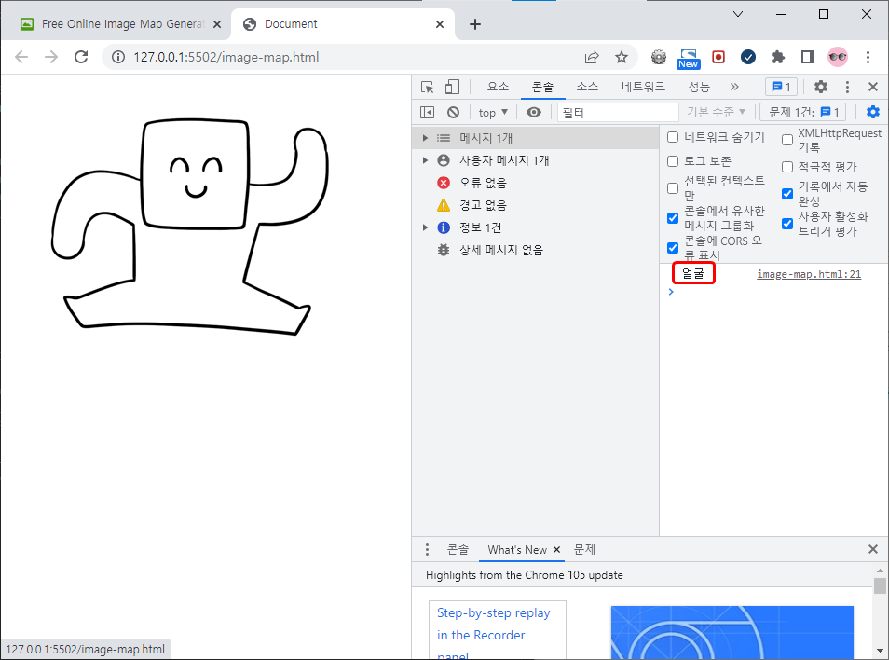Image resolution: width=889 pixels, height=660 pixels.
Task: Share this page icon
Action: coord(592,57)
